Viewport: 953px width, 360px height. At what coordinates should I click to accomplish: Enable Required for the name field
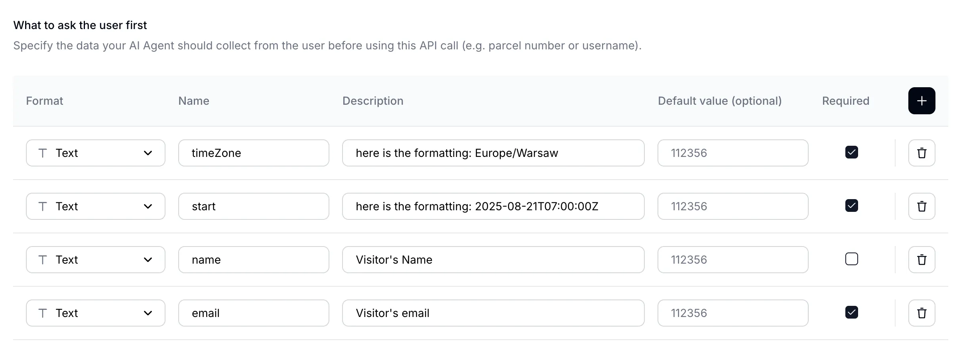(x=851, y=259)
